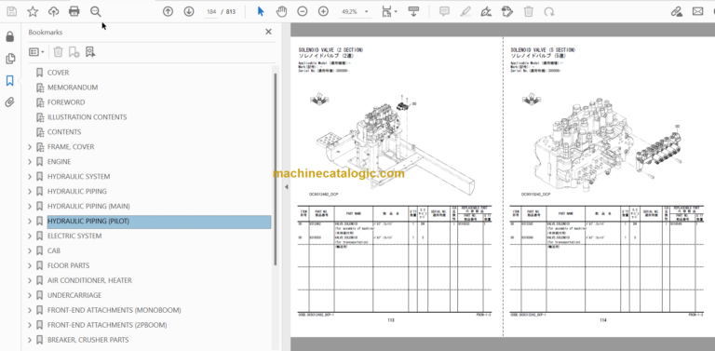Expand the AIR CONDITIONER, HEATER bookmark
The height and width of the screenshot is (351, 715).
pyautogui.click(x=30, y=280)
